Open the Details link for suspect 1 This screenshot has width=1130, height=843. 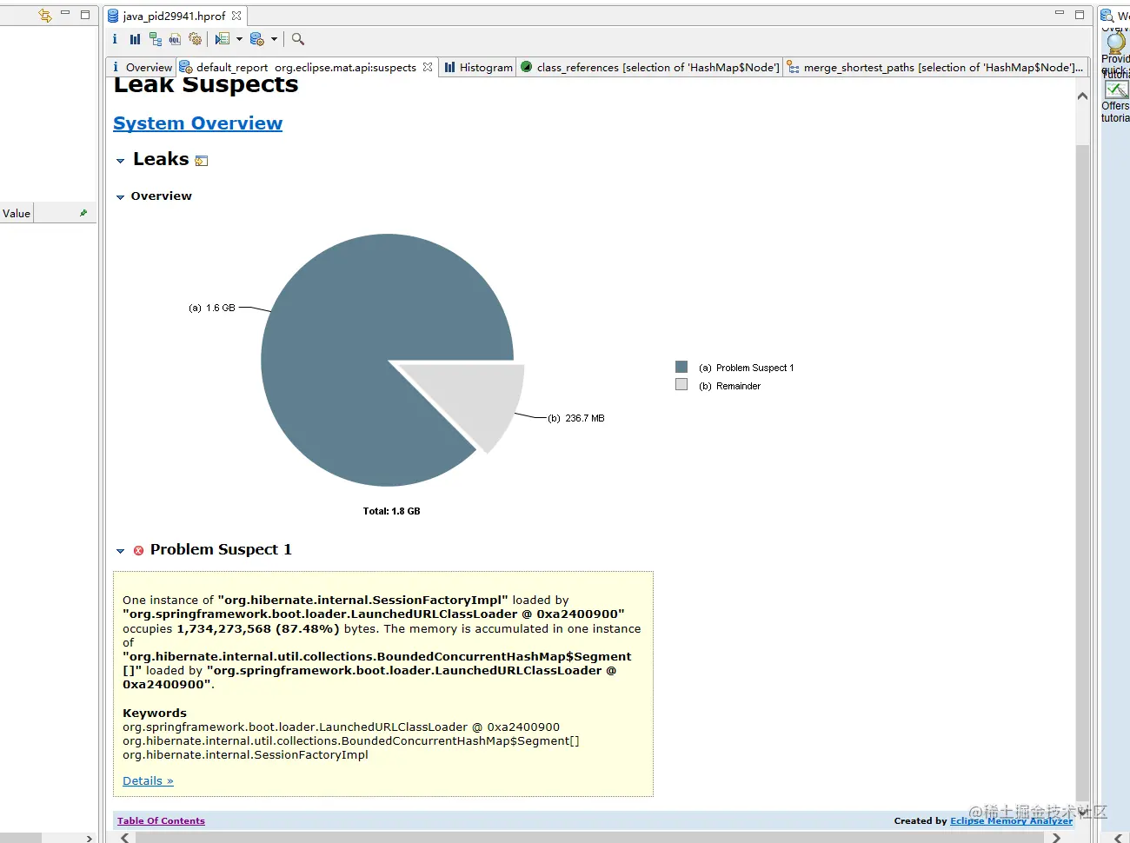click(148, 780)
